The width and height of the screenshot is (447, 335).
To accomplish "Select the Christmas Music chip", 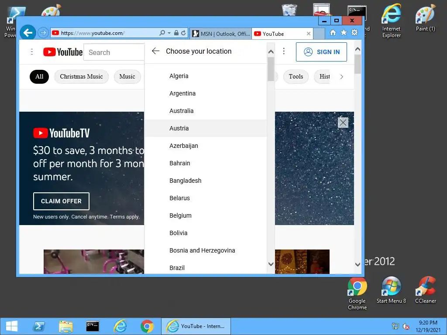I will click(81, 77).
